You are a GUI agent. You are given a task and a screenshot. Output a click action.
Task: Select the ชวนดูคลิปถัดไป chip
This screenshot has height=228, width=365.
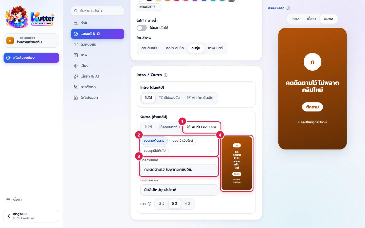point(155,151)
